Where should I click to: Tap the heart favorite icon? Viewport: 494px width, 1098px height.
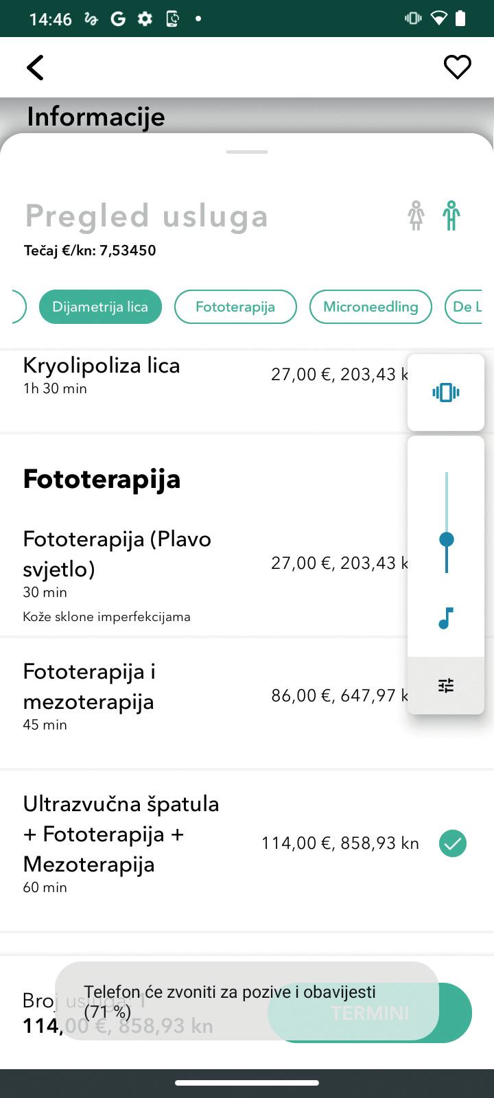(x=457, y=67)
